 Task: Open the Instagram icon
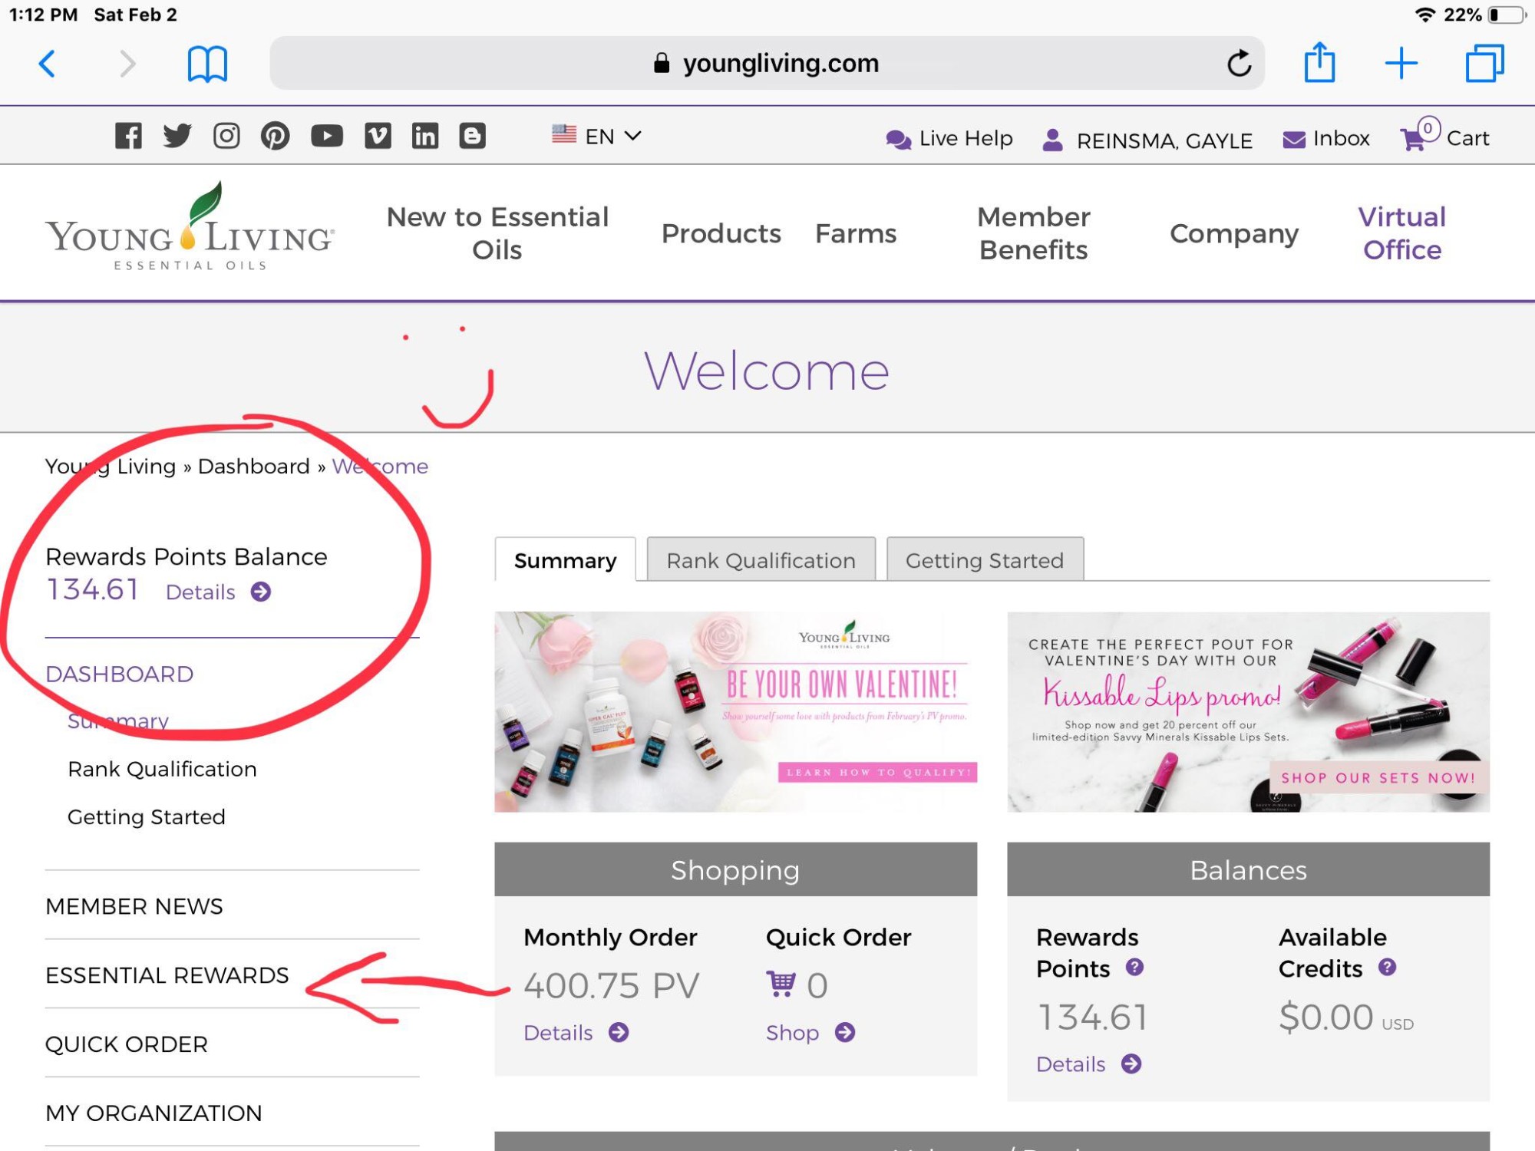click(226, 136)
